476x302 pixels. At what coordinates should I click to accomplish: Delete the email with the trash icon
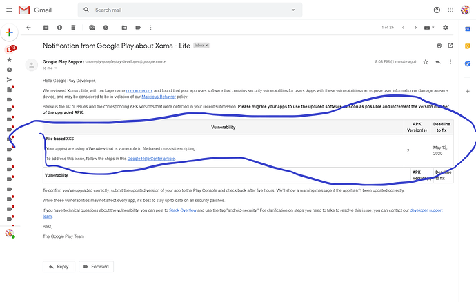pyautogui.click(x=72, y=28)
